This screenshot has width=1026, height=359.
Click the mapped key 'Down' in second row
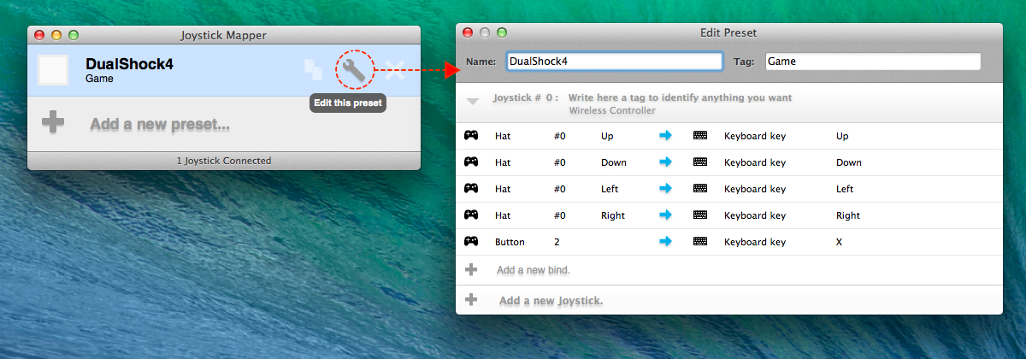(x=849, y=162)
